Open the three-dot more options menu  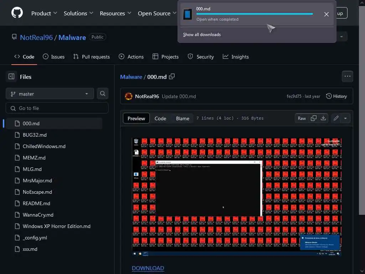[x=347, y=76]
